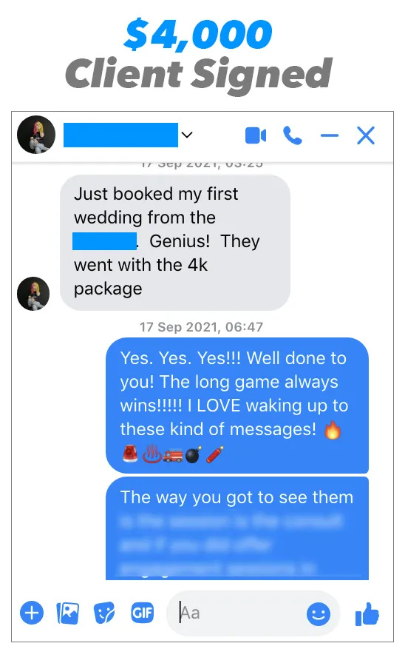Start a voice call with the phone icon
The height and width of the screenshot is (666, 405).
pos(293,135)
